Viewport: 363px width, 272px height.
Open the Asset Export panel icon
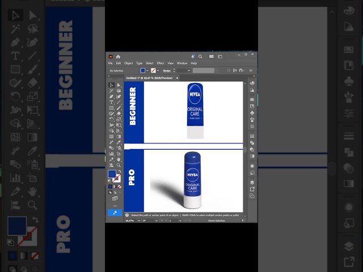(x=252, y=189)
